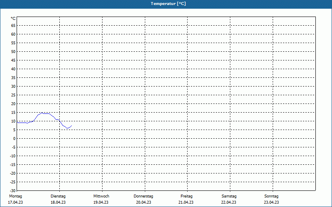This screenshot has width=332, height=207.
Task: Click the -20 value on the temperature axis
Action: click(13, 173)
